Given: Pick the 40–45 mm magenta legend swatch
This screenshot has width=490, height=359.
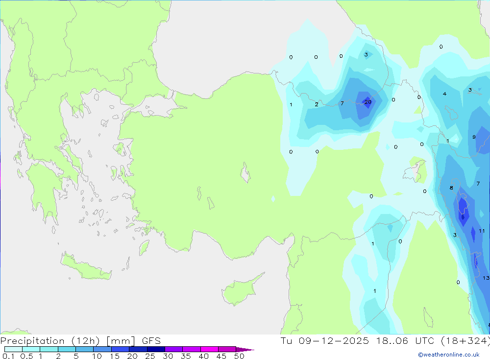Looking at the screenshot, I should (209, 349).
